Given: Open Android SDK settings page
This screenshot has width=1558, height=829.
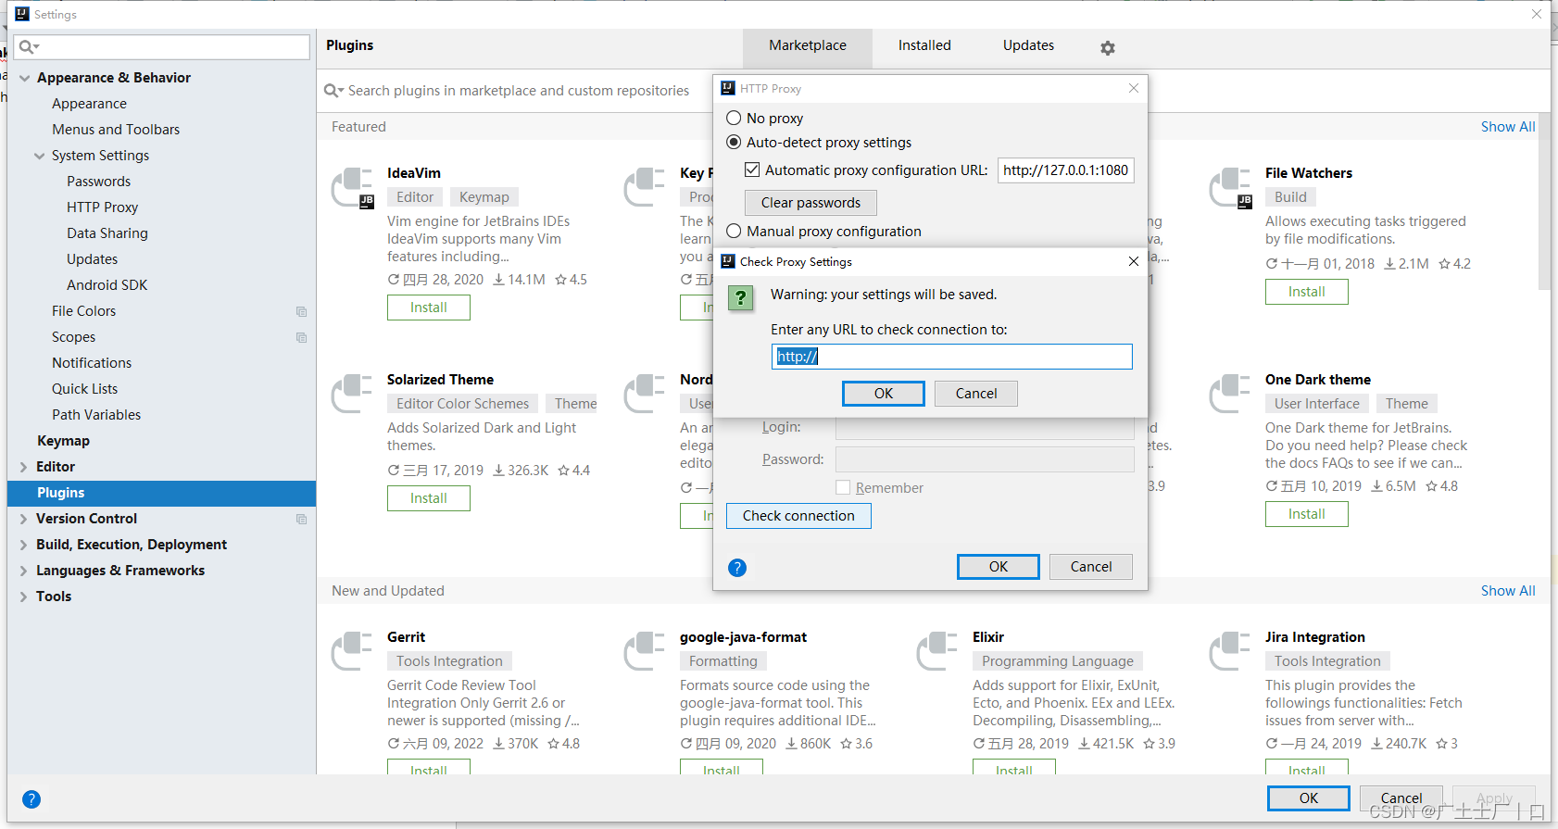Looking at the screenshot, I should pos(107,285).
